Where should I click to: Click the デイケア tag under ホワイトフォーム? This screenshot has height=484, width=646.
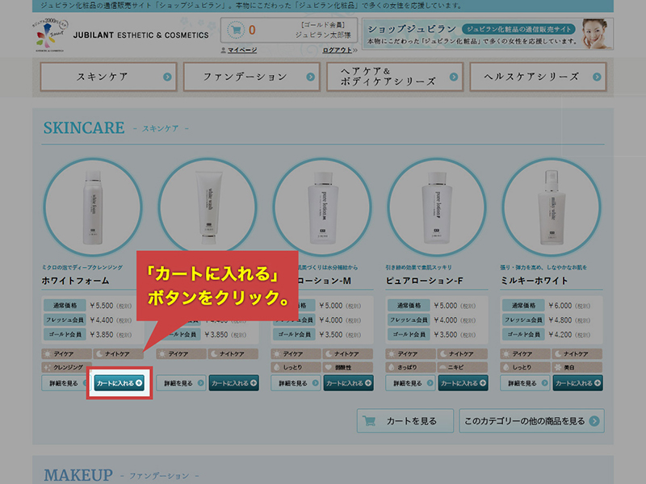(x=66, y=354)
